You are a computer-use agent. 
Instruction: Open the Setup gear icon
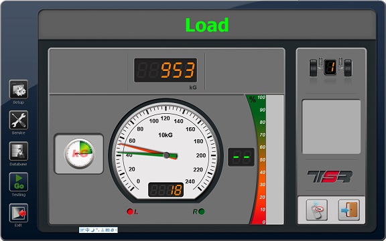(x=19, y=89)
